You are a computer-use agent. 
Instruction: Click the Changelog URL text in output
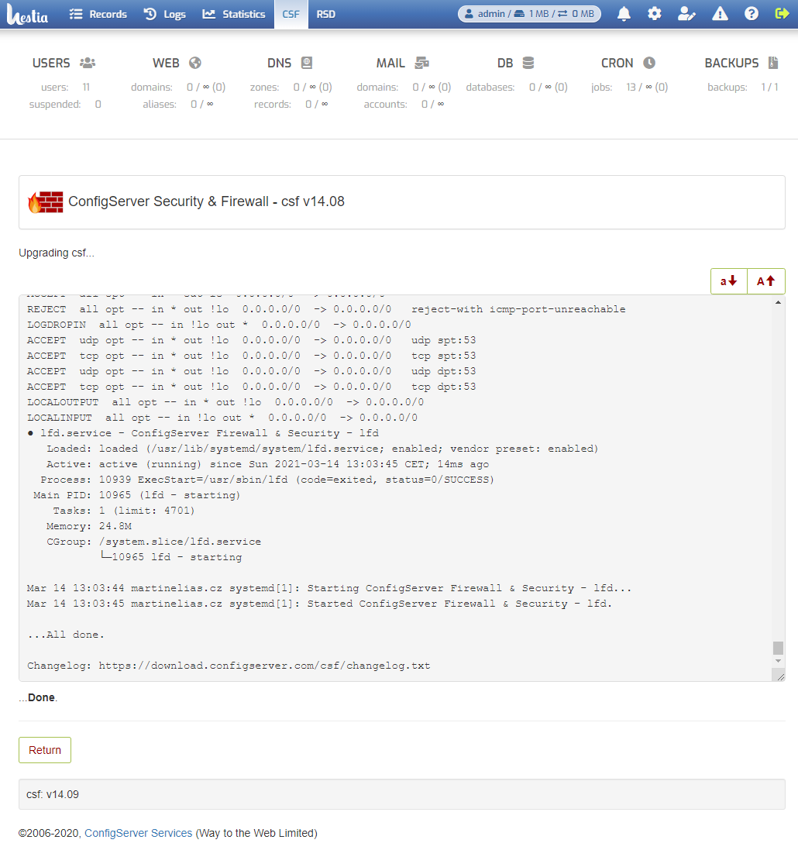tap(264, 665)
